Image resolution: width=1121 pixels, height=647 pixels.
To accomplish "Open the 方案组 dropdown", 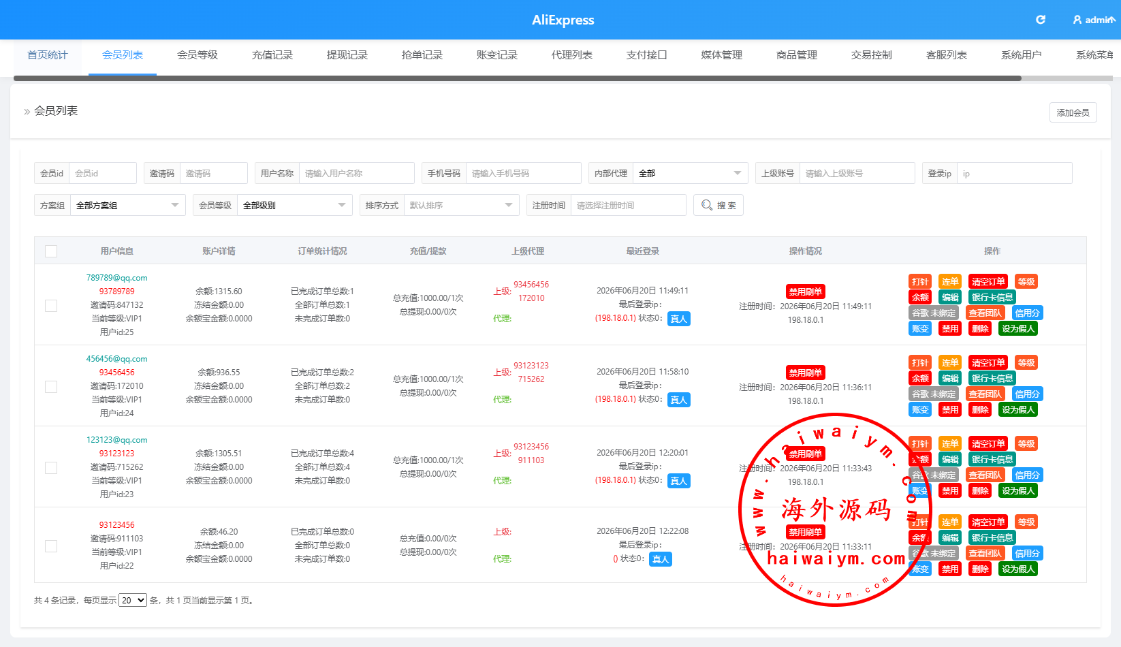I will click(127, 205).
